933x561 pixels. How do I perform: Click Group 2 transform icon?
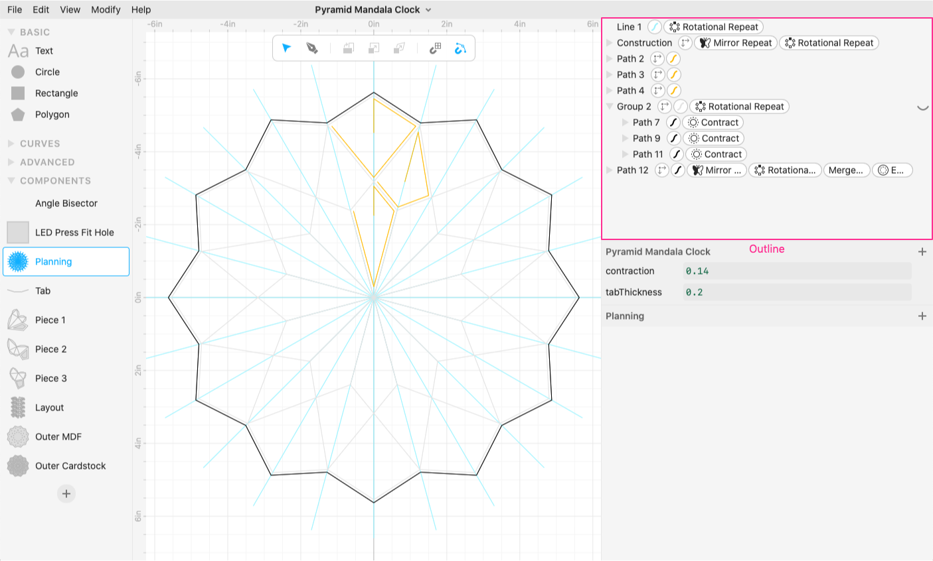(x=664, y=106)
